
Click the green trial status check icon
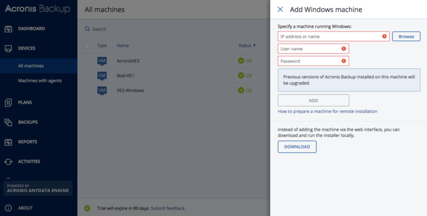(x=87, y=208)
